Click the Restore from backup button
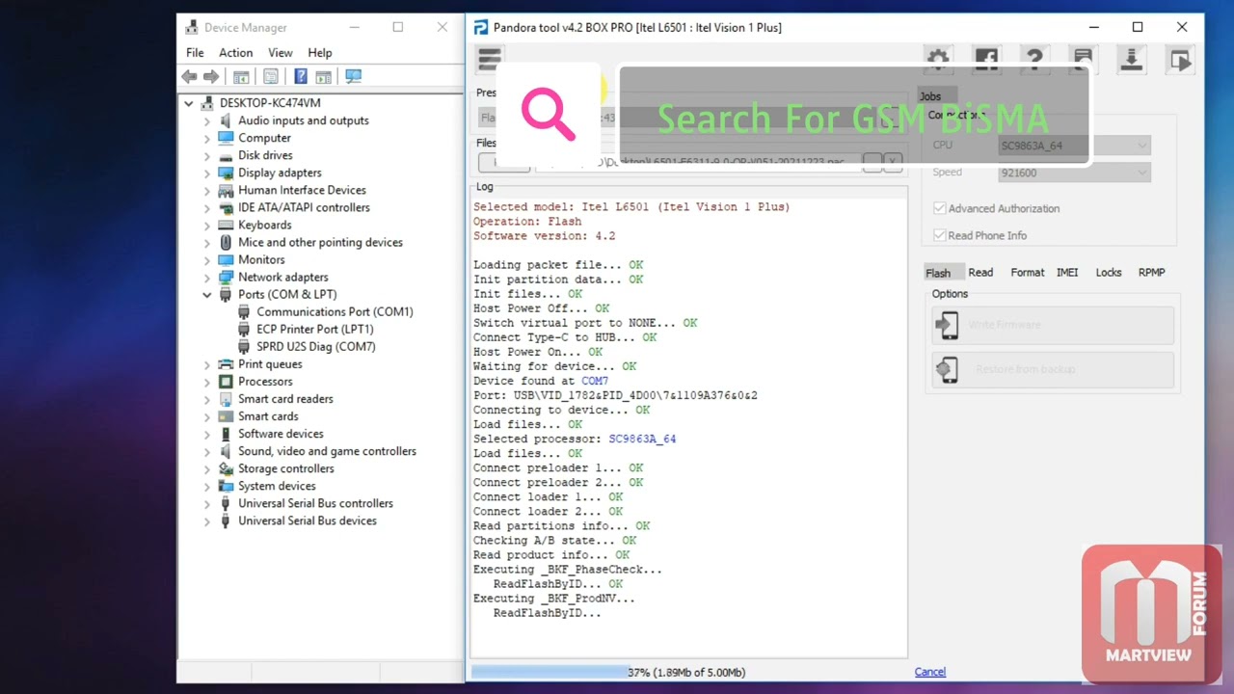The image size is (1234, 694). coord(1053,369)
